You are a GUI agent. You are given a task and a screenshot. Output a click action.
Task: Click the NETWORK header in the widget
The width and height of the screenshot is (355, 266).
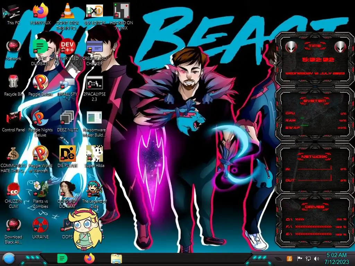314,156
